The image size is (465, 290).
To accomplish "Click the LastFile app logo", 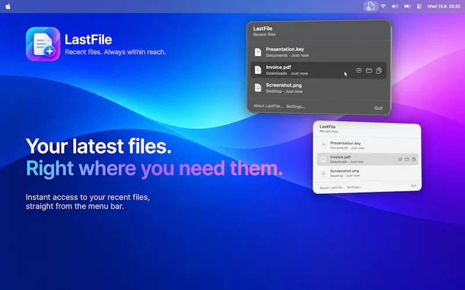I will tap(43, 44).
